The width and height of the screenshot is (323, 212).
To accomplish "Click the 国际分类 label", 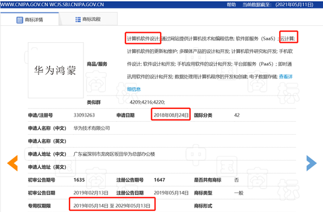I will [x=203, y=115].
